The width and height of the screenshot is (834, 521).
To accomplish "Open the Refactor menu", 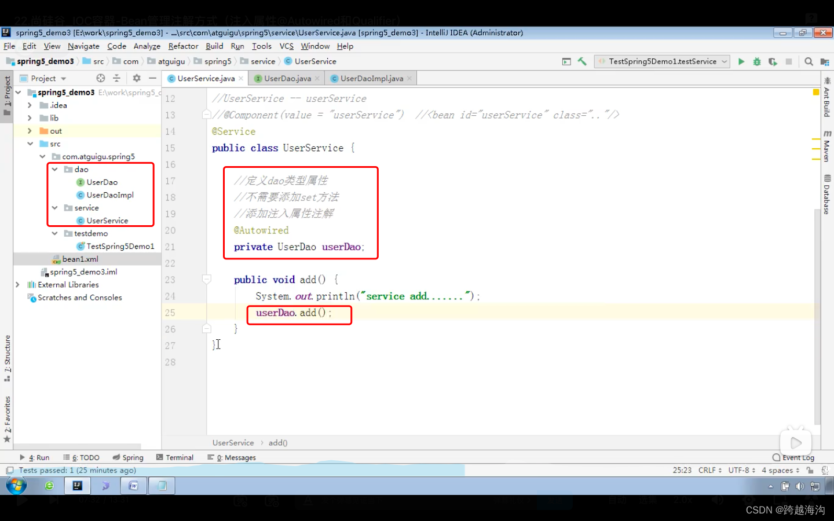I will point(183,46).
